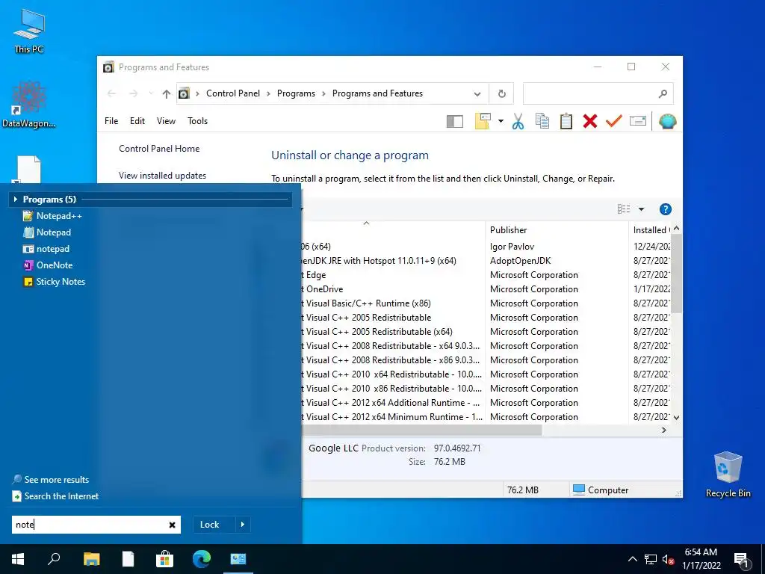Click the Cut scissors icon
This screenshot has height=574, width=765.
[x=518, y=121]
